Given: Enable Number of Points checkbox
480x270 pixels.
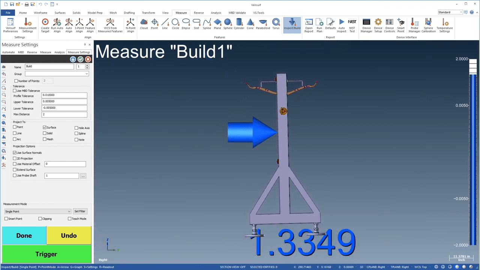Looking at the screenshot, I should click(x=16, y=81).
